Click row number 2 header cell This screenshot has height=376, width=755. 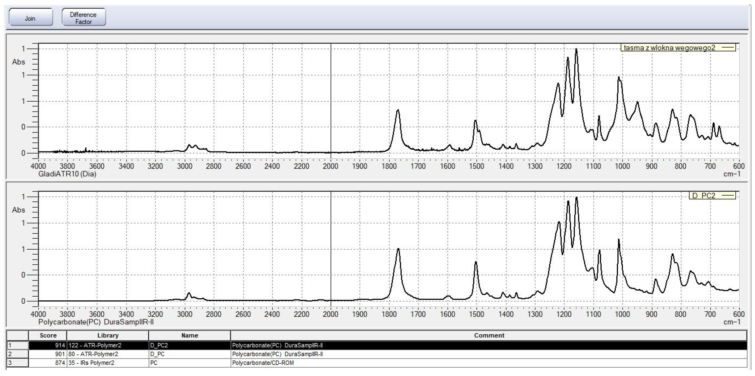click(x=18, y=354)
